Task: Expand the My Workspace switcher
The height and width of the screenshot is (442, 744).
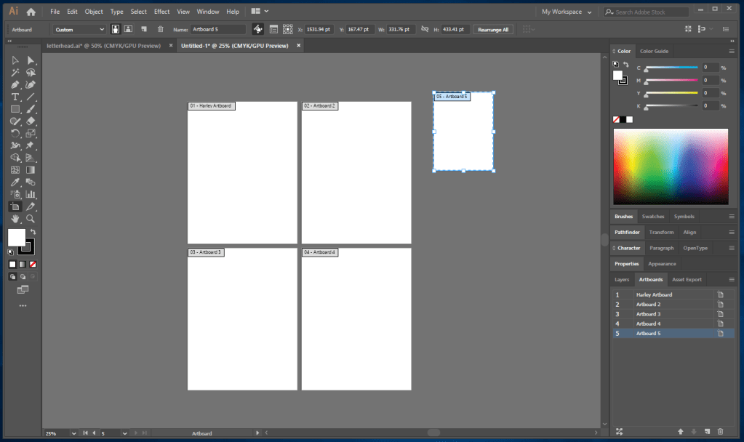Action: point(567,12)
